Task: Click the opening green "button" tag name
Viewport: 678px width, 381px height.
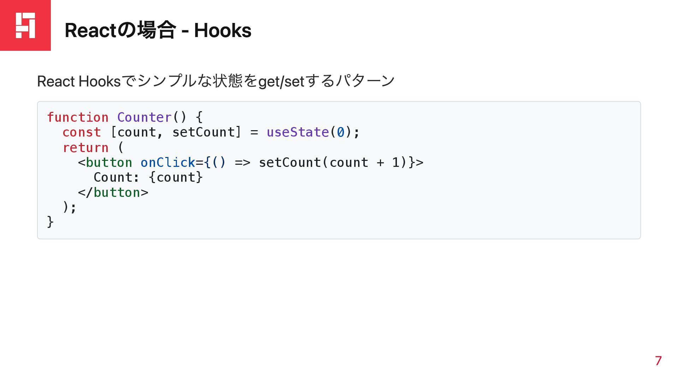Action: pyautogui.click(x=109, y=163)
